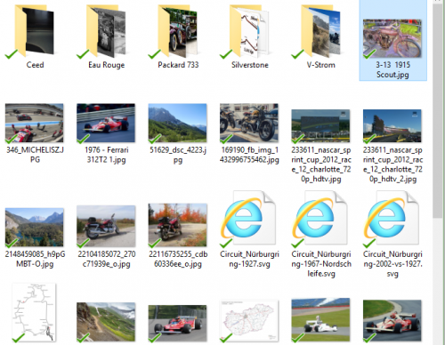The image size is (445, 345).
Task: Select the 1976 - Ferrari 312T2 1.jpg thumbnail
Action: click(x=106, y=123)
